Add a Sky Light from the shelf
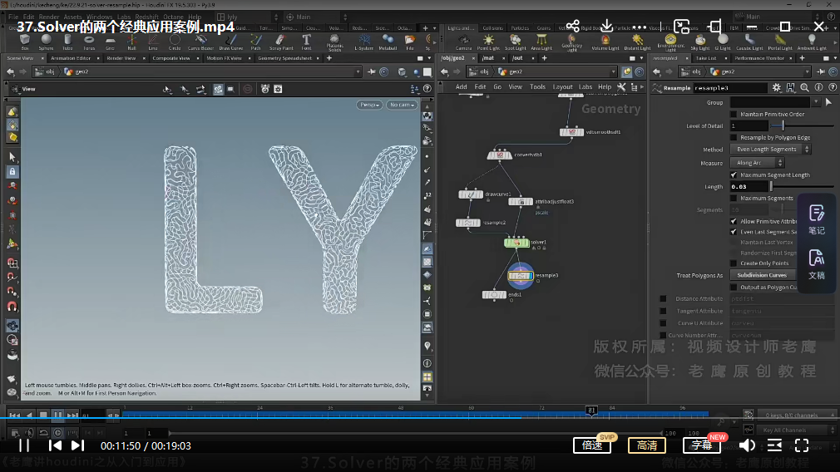 pyautogui.click(x=700, y=42)
